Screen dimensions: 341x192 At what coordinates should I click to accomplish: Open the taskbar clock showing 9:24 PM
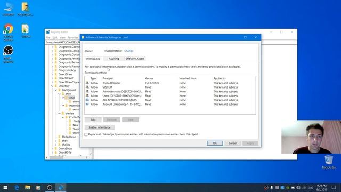(322, 187)
